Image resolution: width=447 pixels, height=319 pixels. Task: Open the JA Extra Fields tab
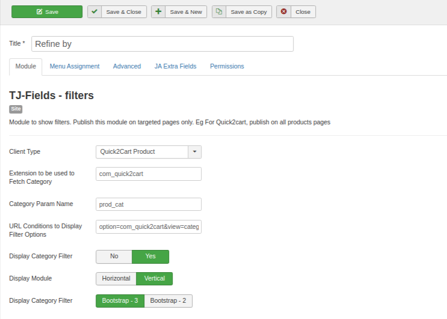point(175,66)
